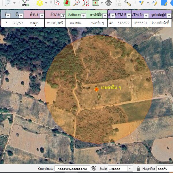Expand the Scale combo box arrow
Screen dimensions: 173x173
tap(130, 168)
